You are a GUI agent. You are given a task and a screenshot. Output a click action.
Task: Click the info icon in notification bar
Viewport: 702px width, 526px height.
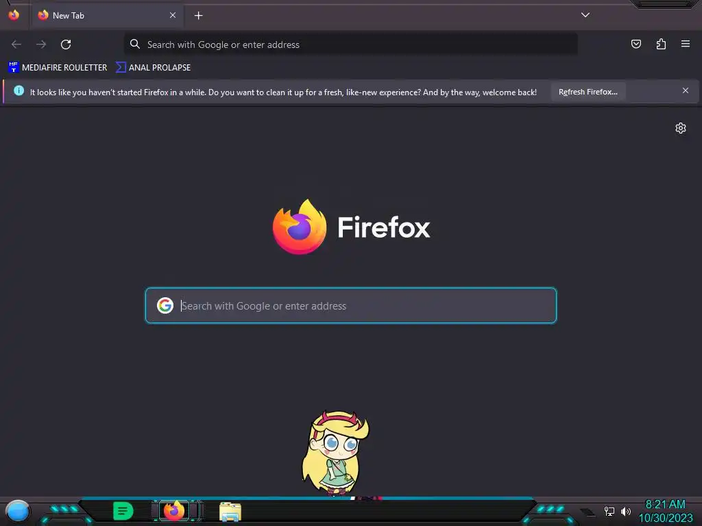point(19,91)
